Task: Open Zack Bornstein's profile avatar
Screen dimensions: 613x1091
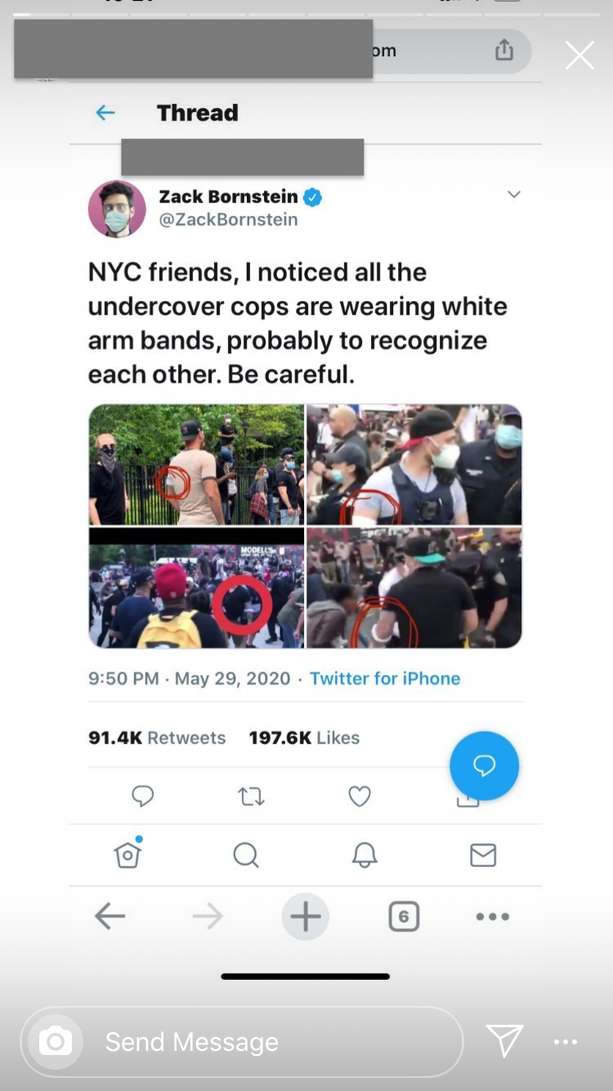Action: 117,209
